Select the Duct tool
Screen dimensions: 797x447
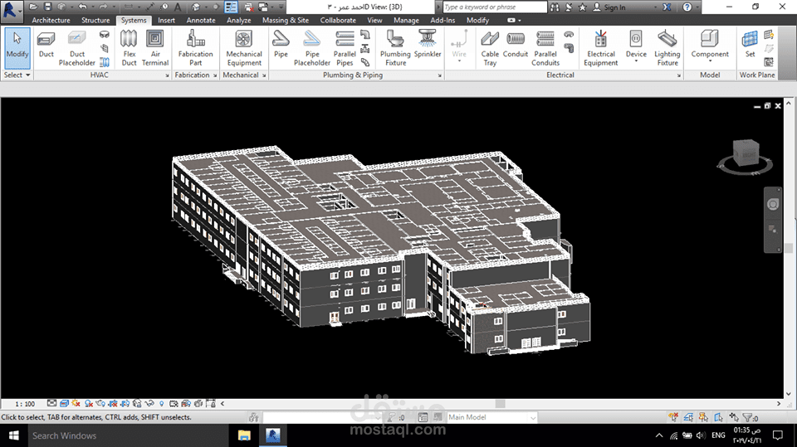46,45
